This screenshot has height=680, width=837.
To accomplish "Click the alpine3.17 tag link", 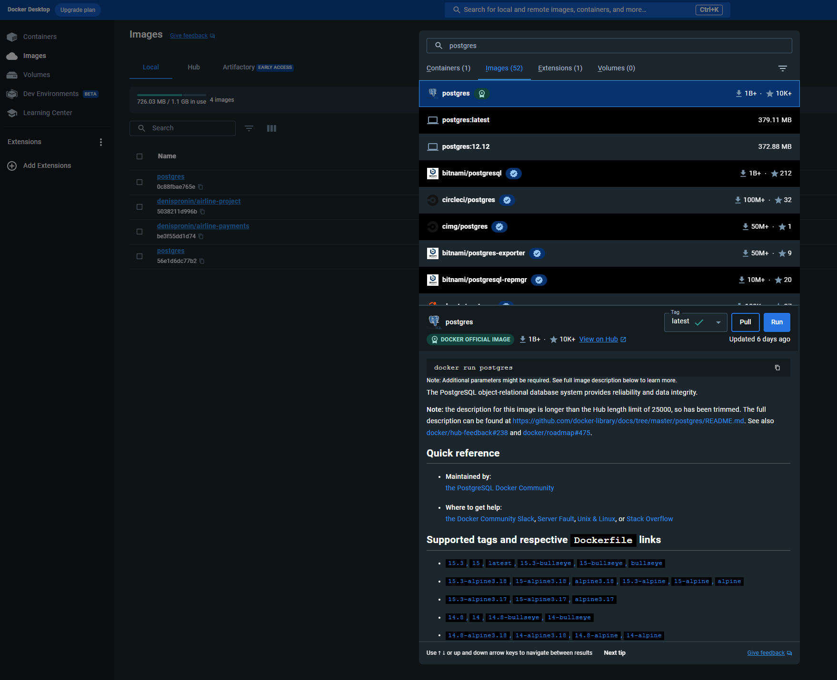I will coord(594,600).
